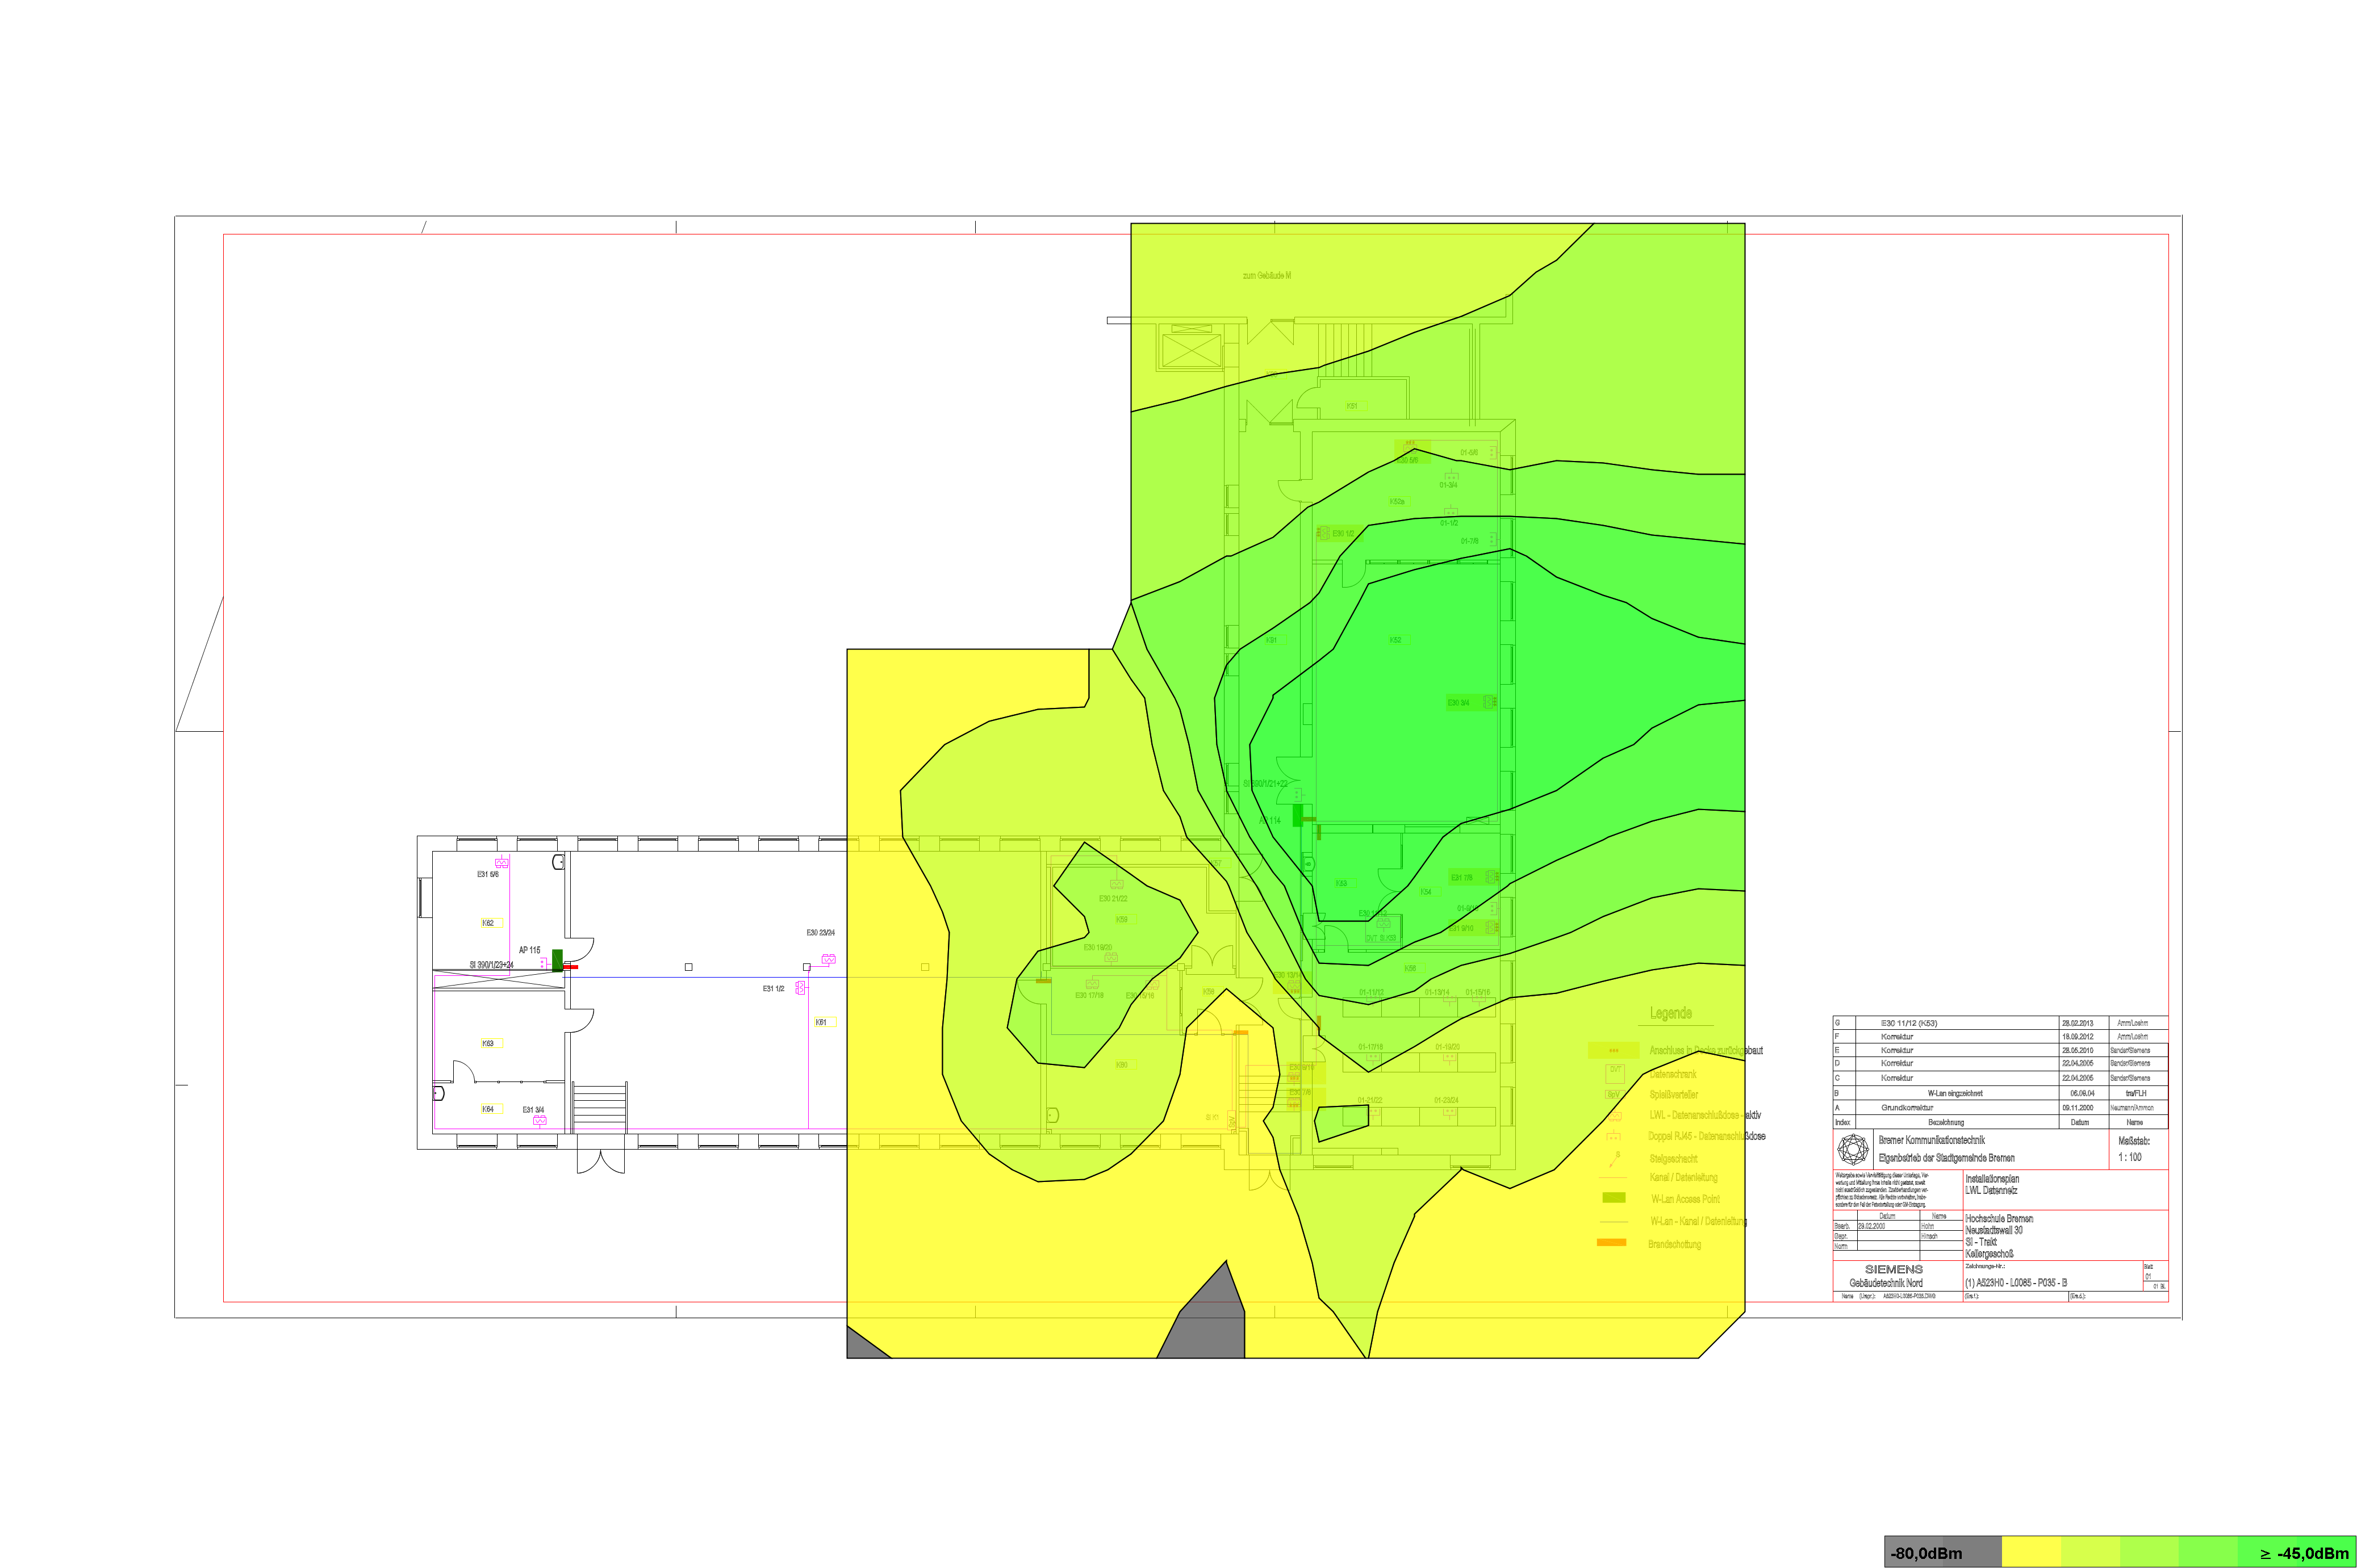
Task: Click the SIEMENS title block text
Action: [x=1893, y=1269]
